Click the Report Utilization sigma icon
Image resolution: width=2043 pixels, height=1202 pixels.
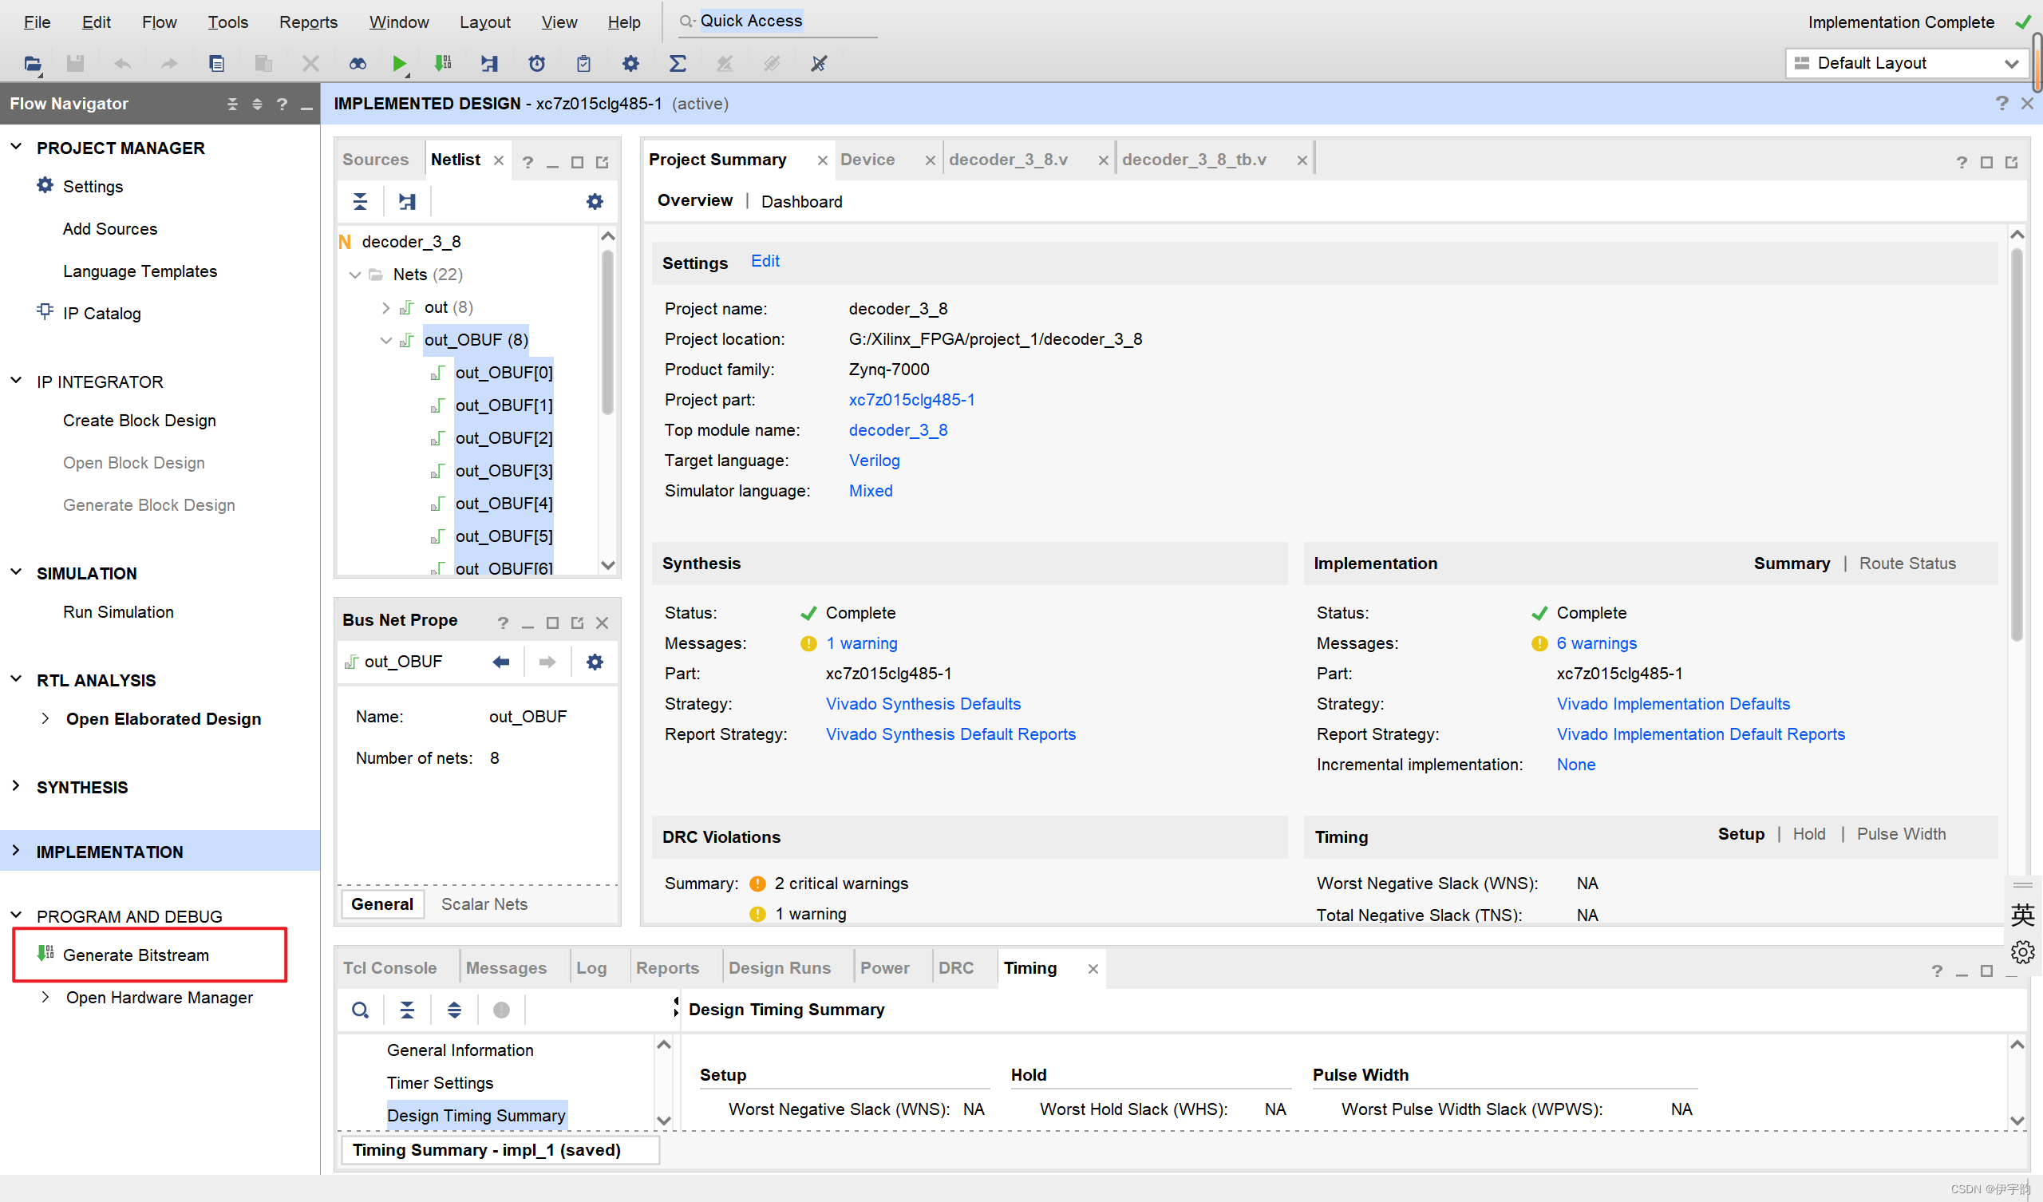click(678, 63)
